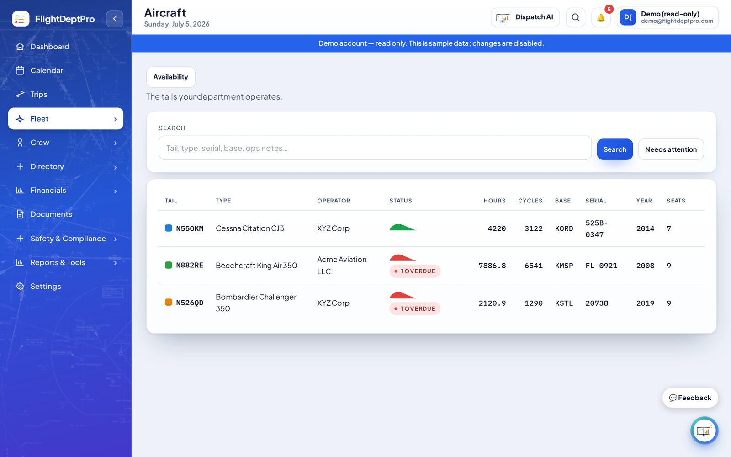This screenshot has width=731, height=457.
Task: Expand the Fleet submenu chevron
Action: tap(115, 119)
